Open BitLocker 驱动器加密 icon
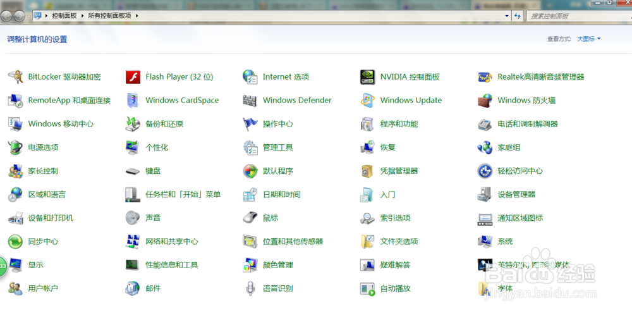Image resolution: width=632 pixels, height=315 pixels. pos(15,77)
